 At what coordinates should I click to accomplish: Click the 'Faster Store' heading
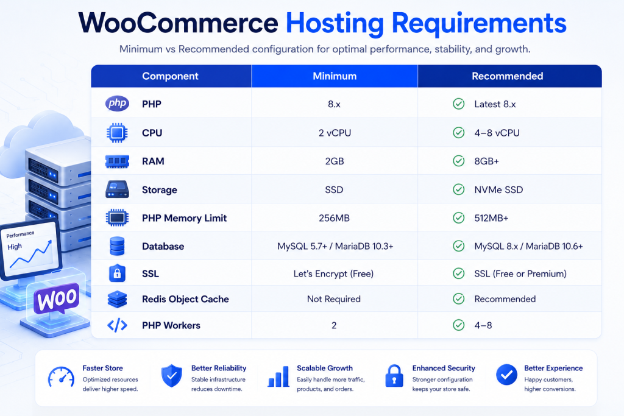point(102,368)
